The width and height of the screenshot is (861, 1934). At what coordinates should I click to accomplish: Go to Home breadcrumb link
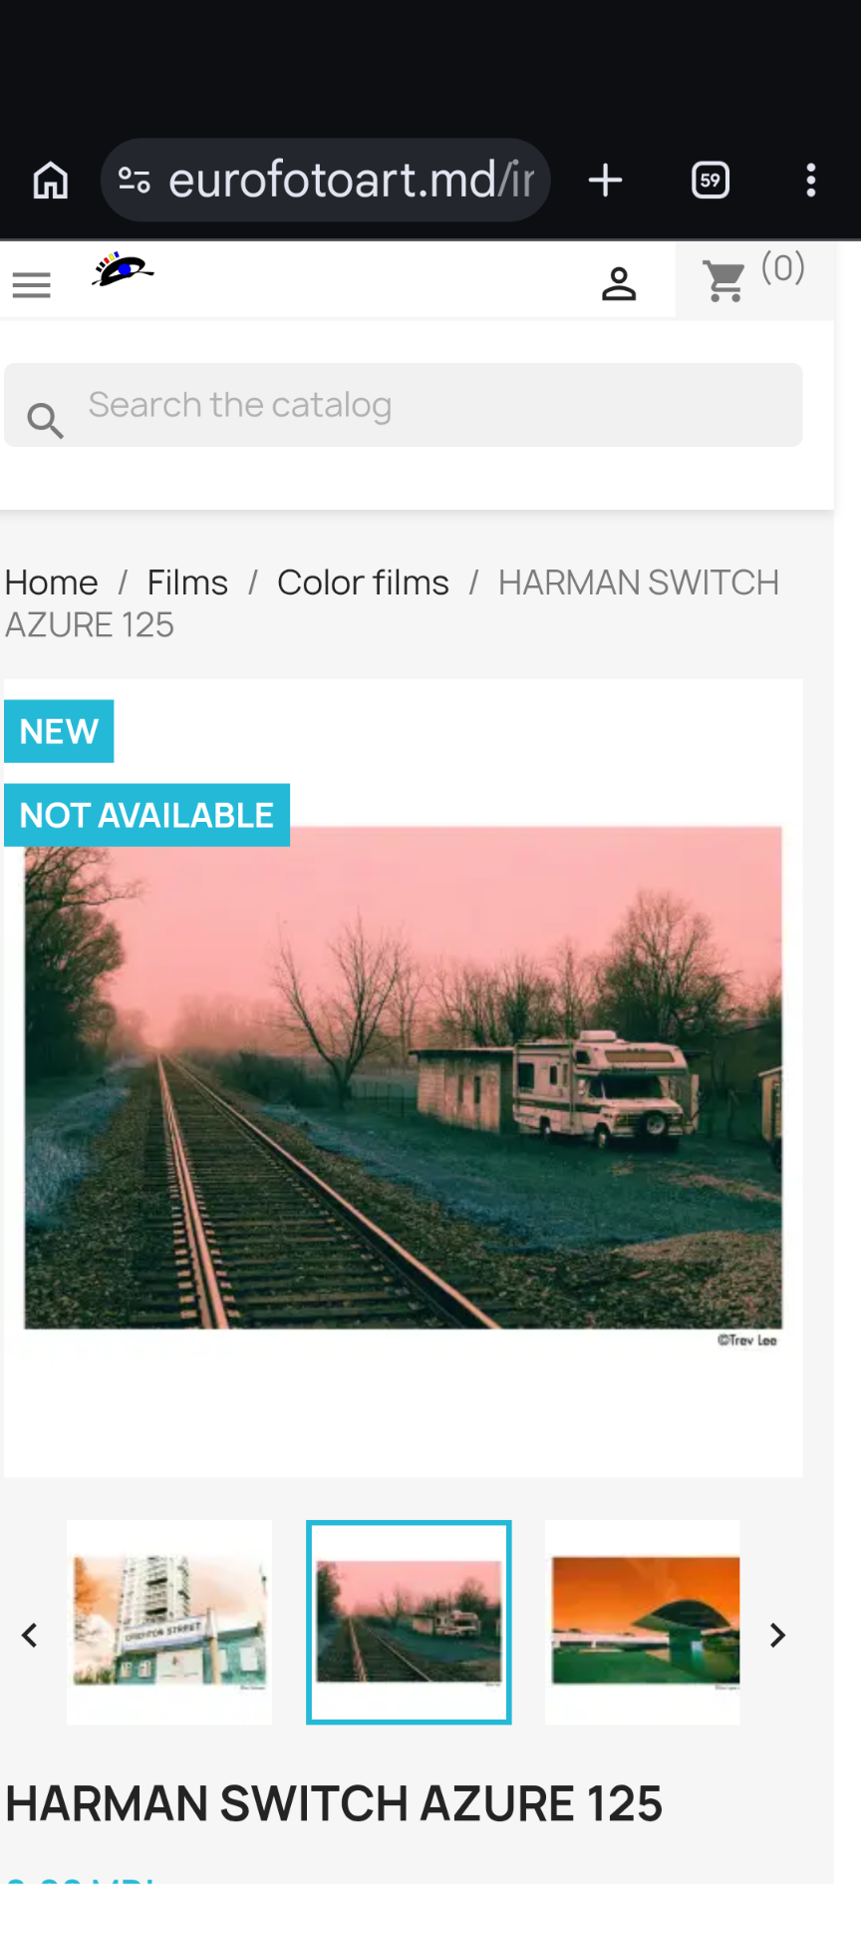pos(52,582)
